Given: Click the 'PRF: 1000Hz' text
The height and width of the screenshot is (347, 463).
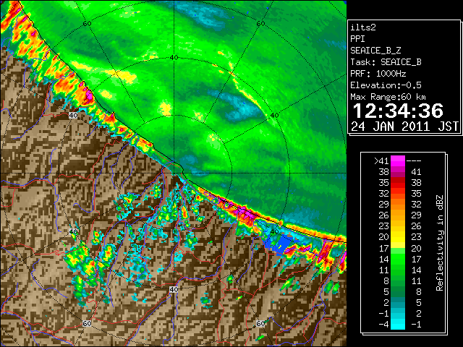Looking at the screenshot, I should coord(378,74).
